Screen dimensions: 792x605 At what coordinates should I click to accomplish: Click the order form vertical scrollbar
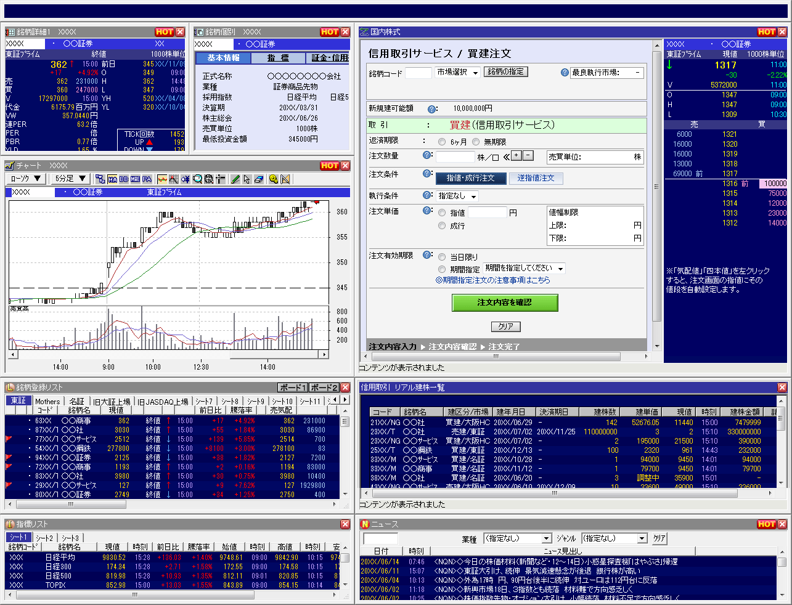coord(656,196)
